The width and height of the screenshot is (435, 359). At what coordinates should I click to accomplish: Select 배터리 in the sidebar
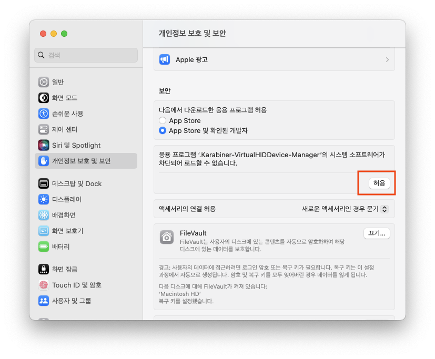tap(86, 247)
